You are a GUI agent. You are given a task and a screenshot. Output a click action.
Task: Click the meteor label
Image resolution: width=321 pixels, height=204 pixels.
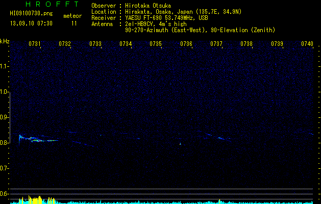click(72, 16)
